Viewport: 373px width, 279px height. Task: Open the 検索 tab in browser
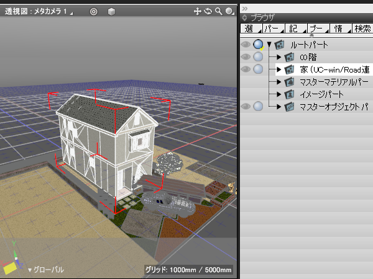click(361, 29)
